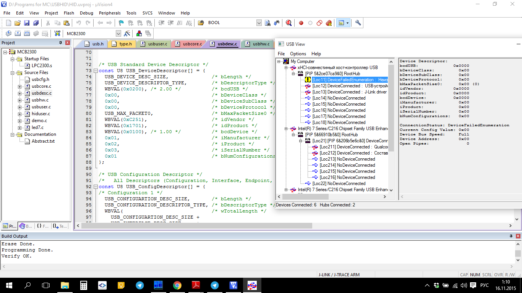Start the debug session magnifier-d icon
Image resolution: width=522 pixels, height=293 pixels.
(x=289, y=23)
